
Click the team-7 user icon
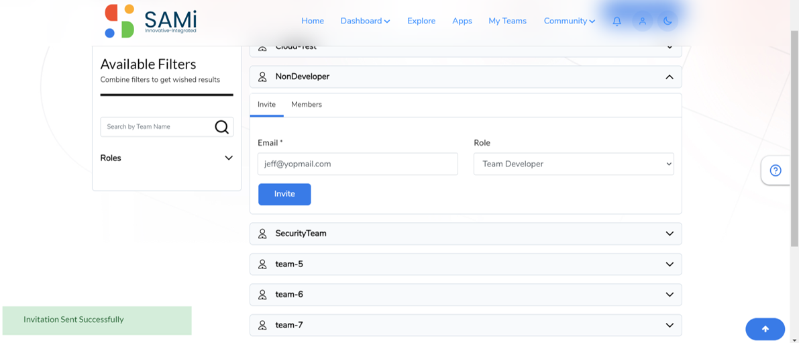coord(262,325)
